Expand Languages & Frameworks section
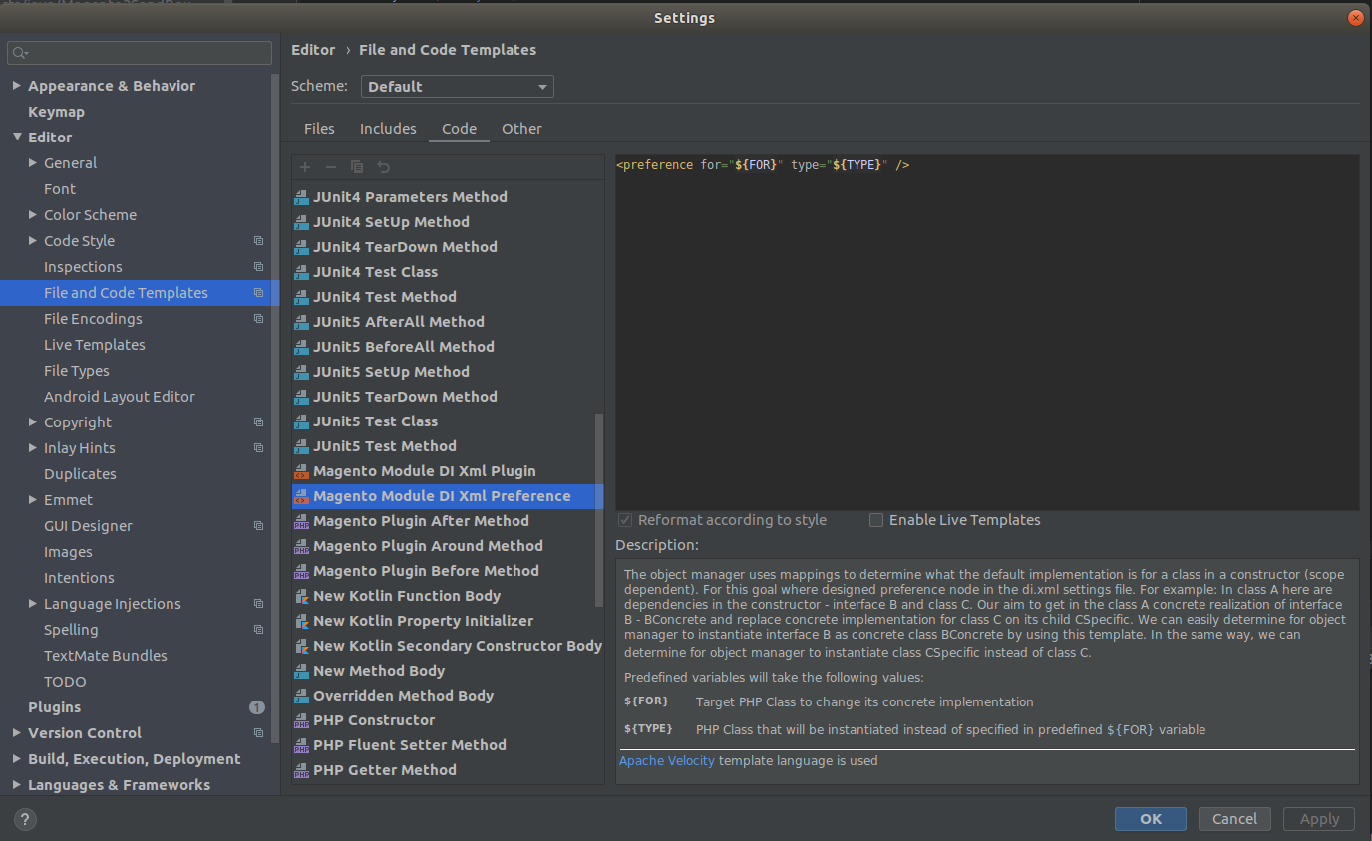 tap(16, 785)
